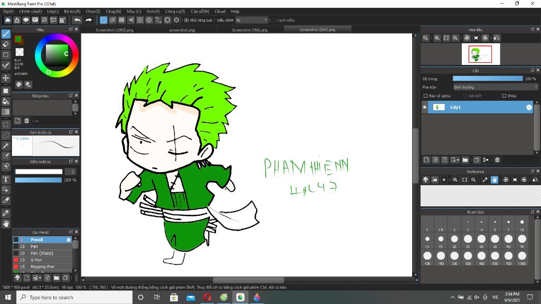Enable the concentric circle snap guide

point(149,21)
